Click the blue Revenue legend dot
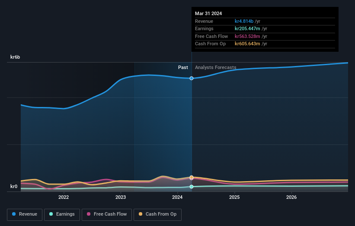The image size is (355, 226). click(14, 214)
